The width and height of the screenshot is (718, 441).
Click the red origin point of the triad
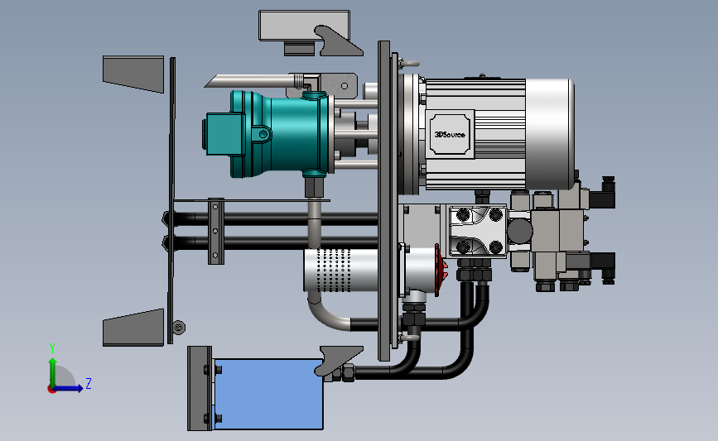[x=51, y=390]
